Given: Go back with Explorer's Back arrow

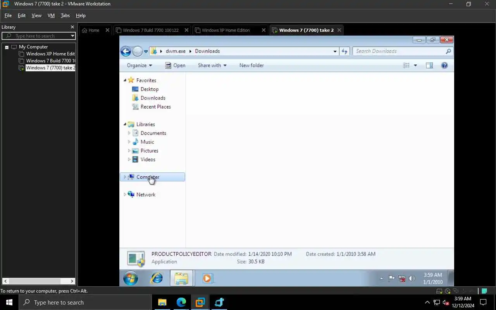Looking at the screenshot, I should pyautogui.click(x=126, y=51).
